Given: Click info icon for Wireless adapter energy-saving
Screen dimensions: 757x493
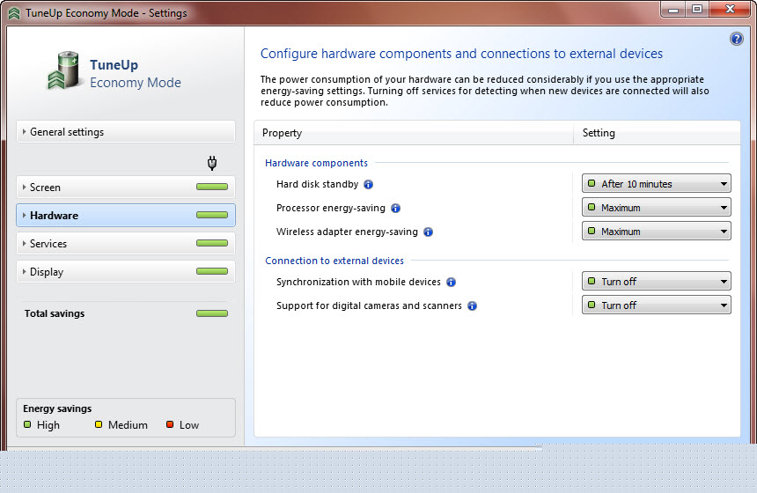Looking at the screenshot, I should pyautogui.click(x=428, y=232).
